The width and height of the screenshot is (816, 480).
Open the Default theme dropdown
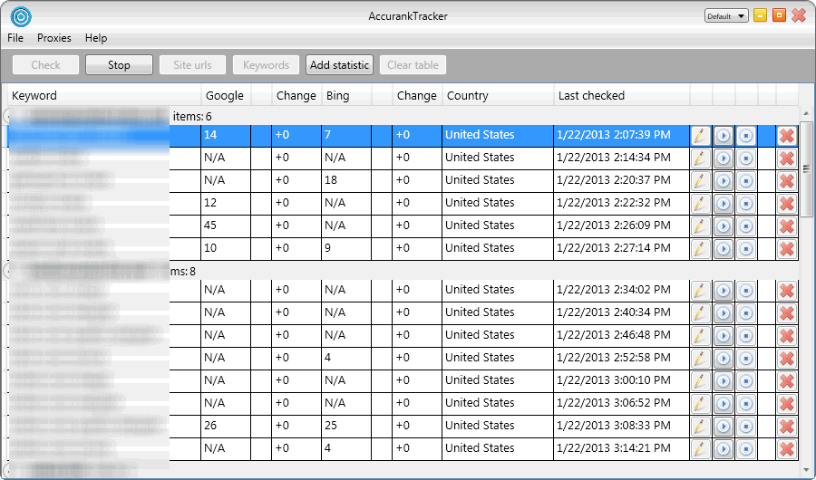coord(726,16)
